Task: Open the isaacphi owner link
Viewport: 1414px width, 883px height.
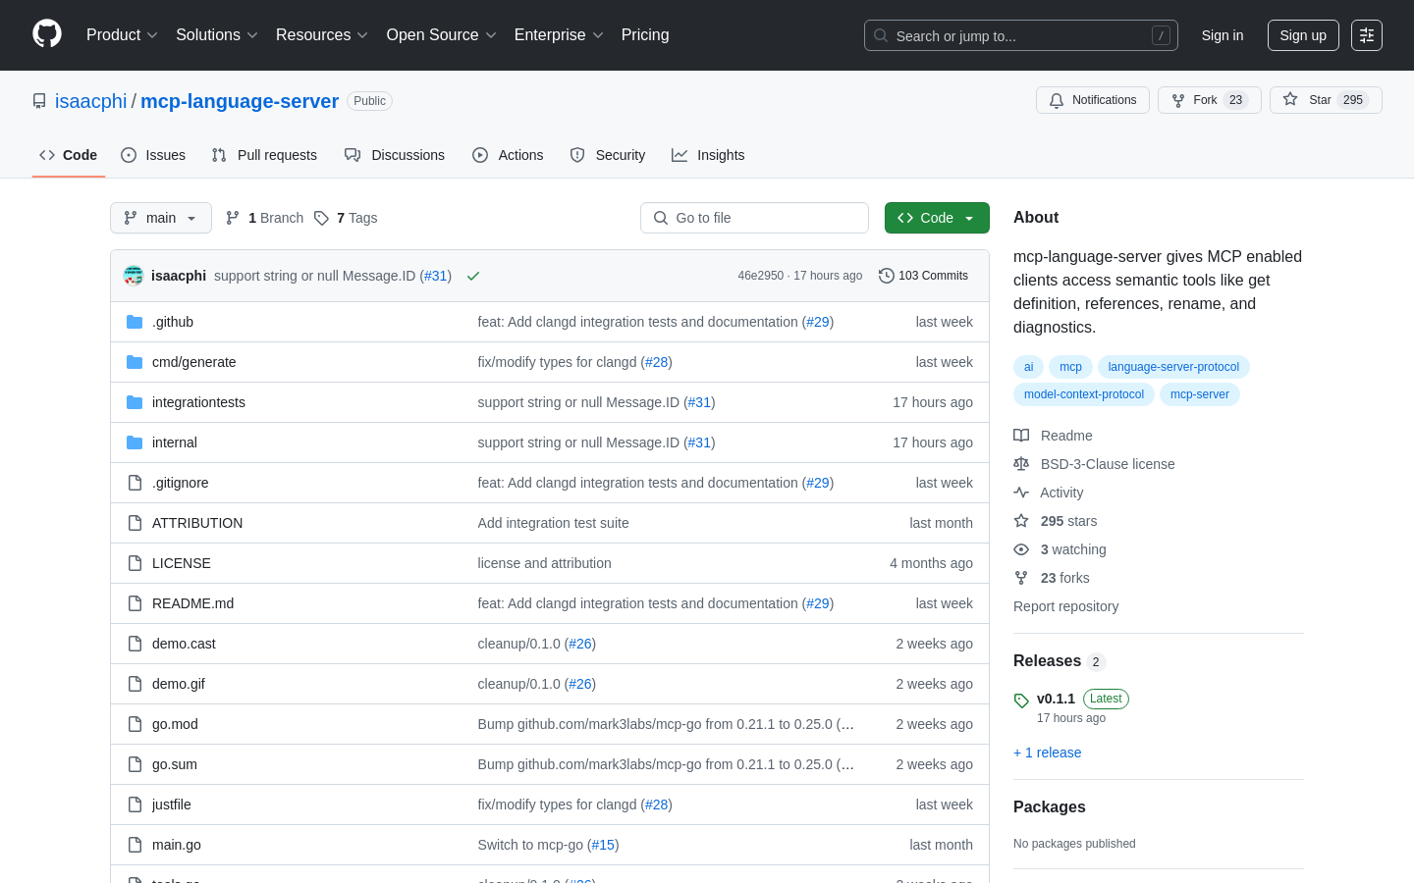Action: pyautogui.click(x=90, y=101)
